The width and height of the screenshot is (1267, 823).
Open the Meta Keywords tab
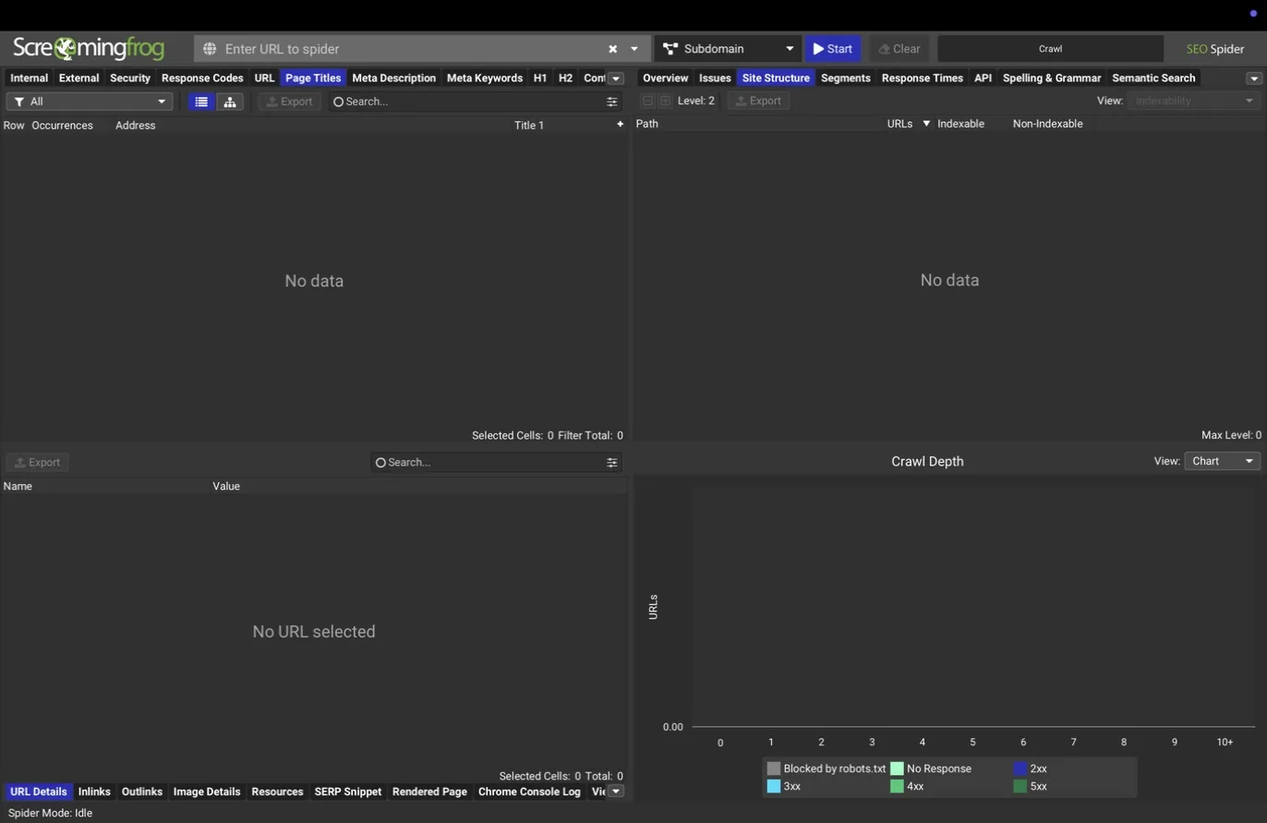485,79
